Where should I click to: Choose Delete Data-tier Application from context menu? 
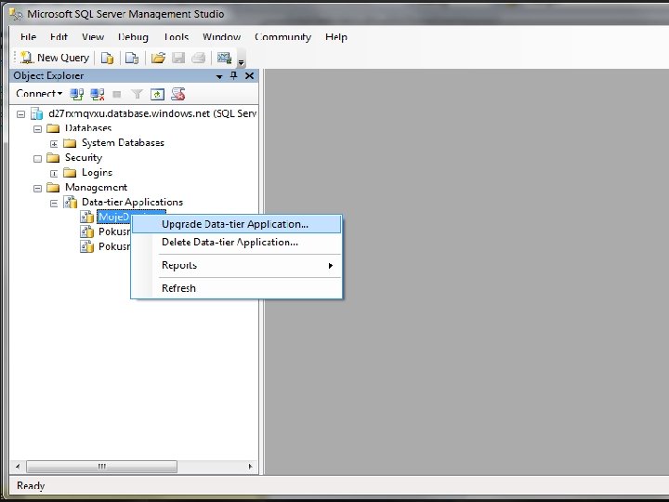tap(236, 242)
